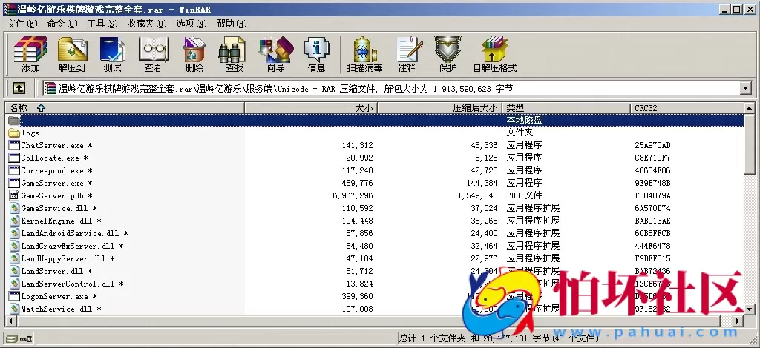This screenshot has width=760, height=348.
Task: Click packed size value 48,336
Action: (x=484, y=145)
